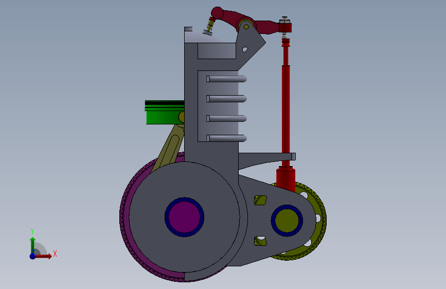Viewport: 446px width, 289px height.
Task: Select the upper olive slot in the bracket
Action: 260,200
